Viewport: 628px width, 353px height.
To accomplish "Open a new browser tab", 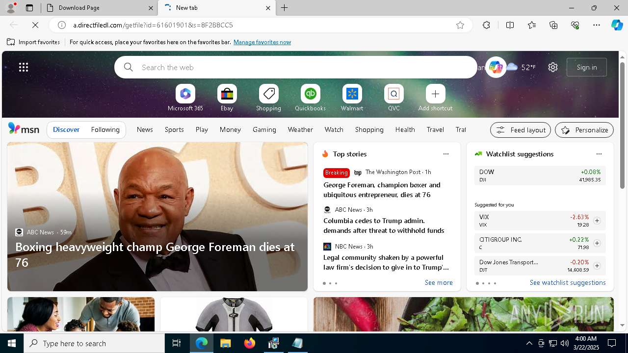I will tap(284, 8).
